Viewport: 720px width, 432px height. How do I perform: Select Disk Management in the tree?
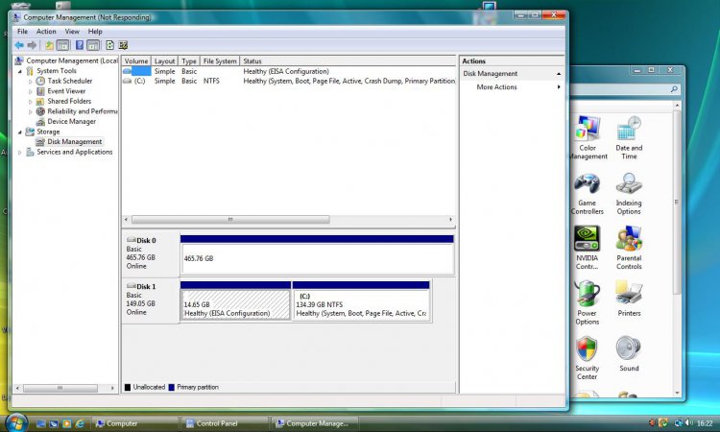point(74,141)
